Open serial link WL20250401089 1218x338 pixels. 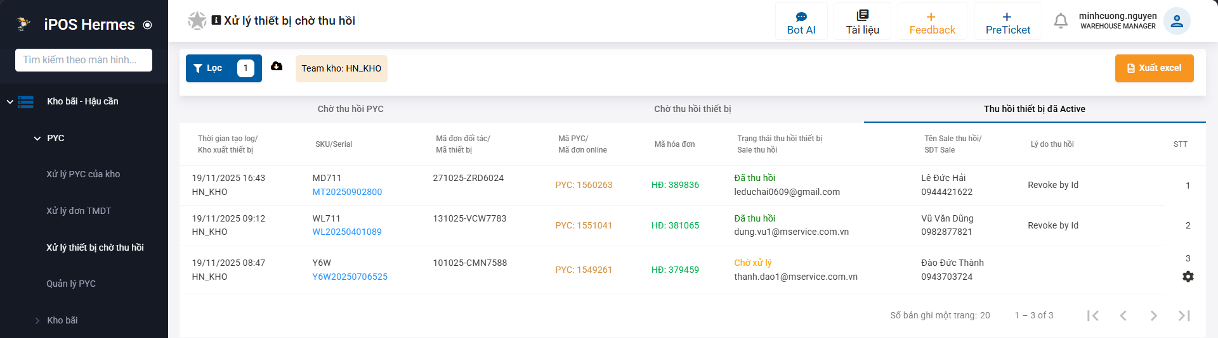point(347,232)
